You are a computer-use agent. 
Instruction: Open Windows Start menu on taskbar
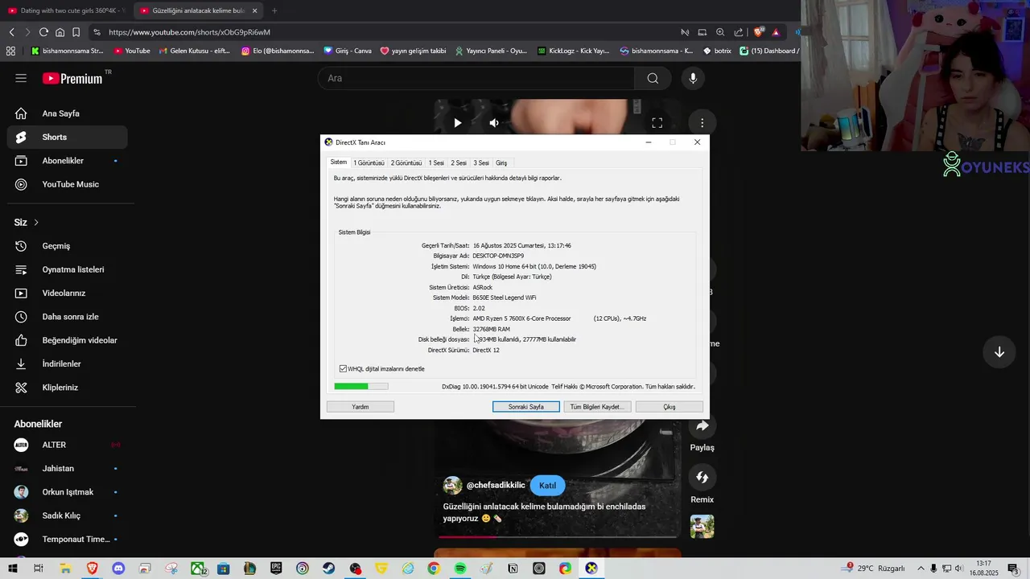coord(12,569)
